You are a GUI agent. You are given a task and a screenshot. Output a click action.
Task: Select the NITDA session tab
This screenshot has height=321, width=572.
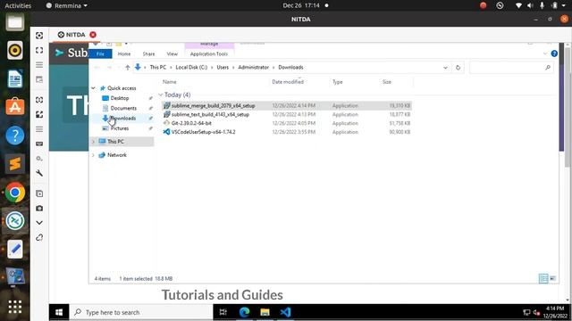pos(71,35)
